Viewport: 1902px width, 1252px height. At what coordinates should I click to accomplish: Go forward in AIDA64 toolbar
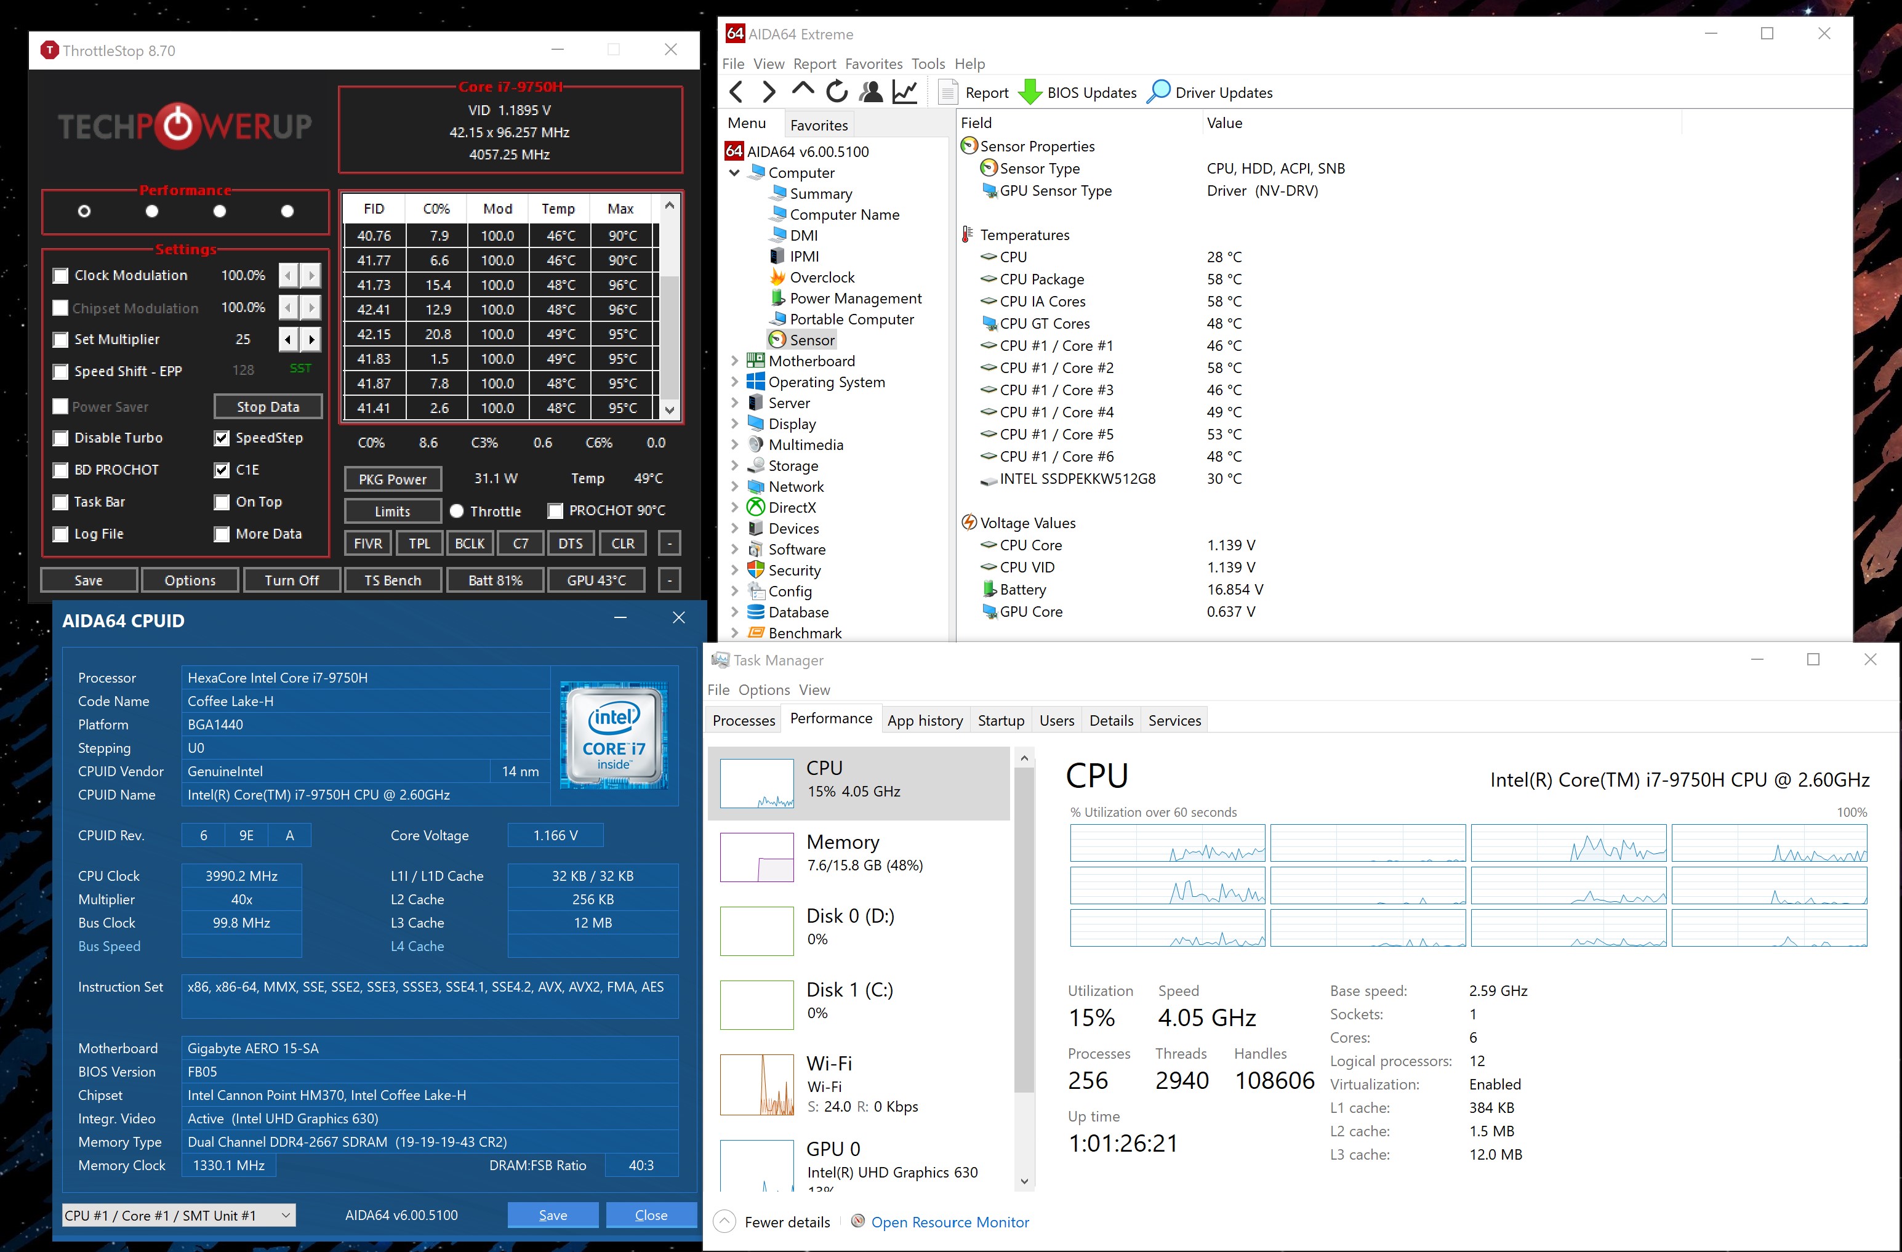(769, 92)
